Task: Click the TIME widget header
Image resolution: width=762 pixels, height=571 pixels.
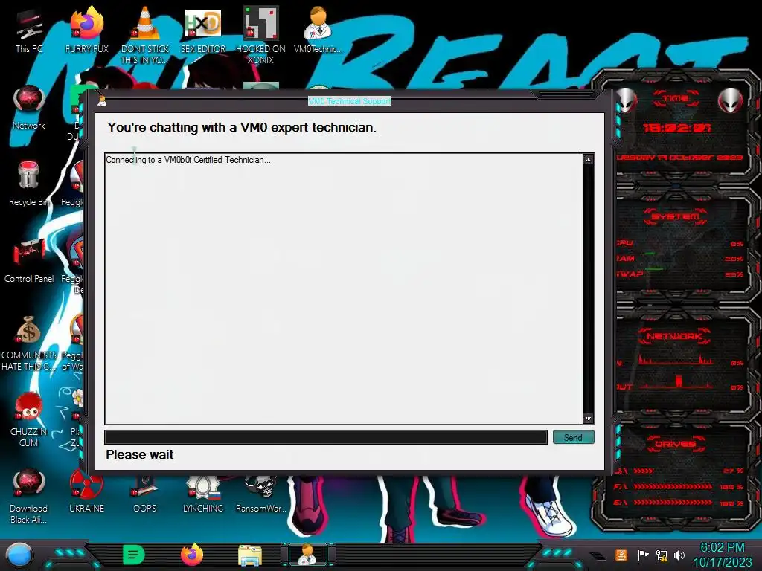Action: pyautogui.click(x=676, y=99)
